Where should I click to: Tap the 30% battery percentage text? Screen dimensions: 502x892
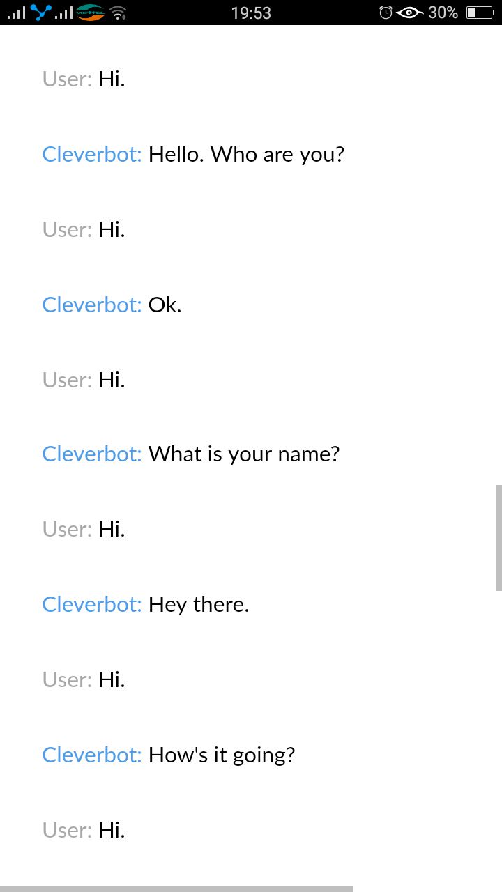click(443, 13)
